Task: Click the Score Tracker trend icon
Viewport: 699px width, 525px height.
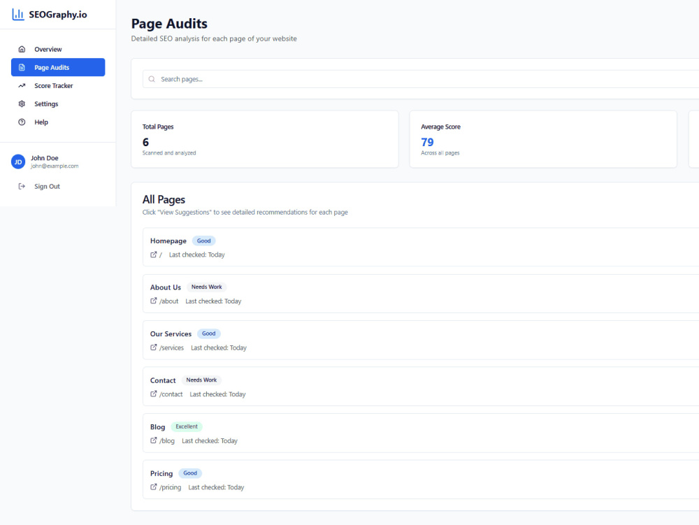Action: (22, 85)
